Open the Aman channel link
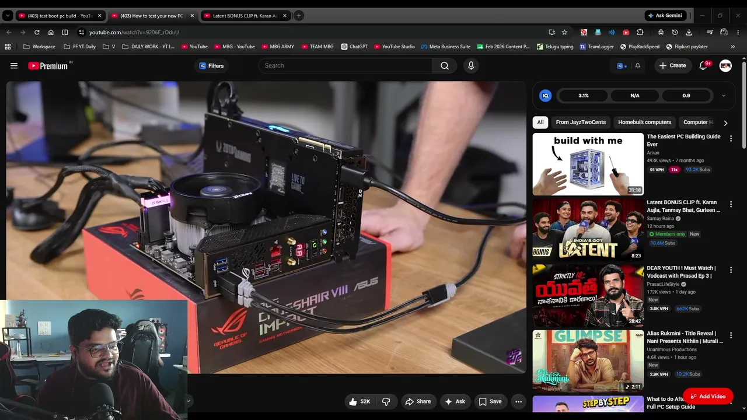747x420 pixels. tap(653, 153)
